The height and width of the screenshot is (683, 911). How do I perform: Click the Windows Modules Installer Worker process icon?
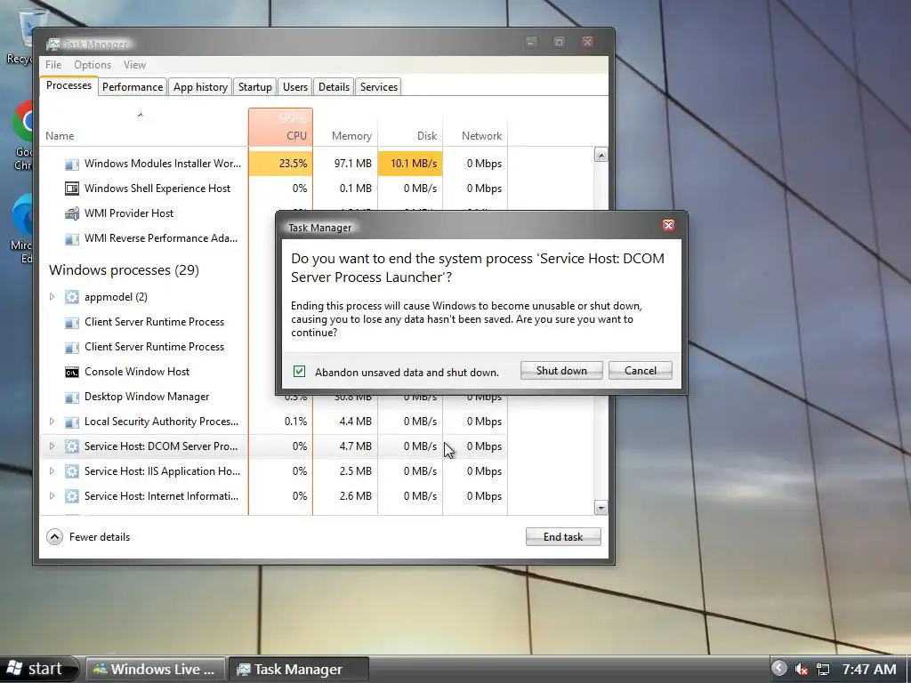click(71, 164)
